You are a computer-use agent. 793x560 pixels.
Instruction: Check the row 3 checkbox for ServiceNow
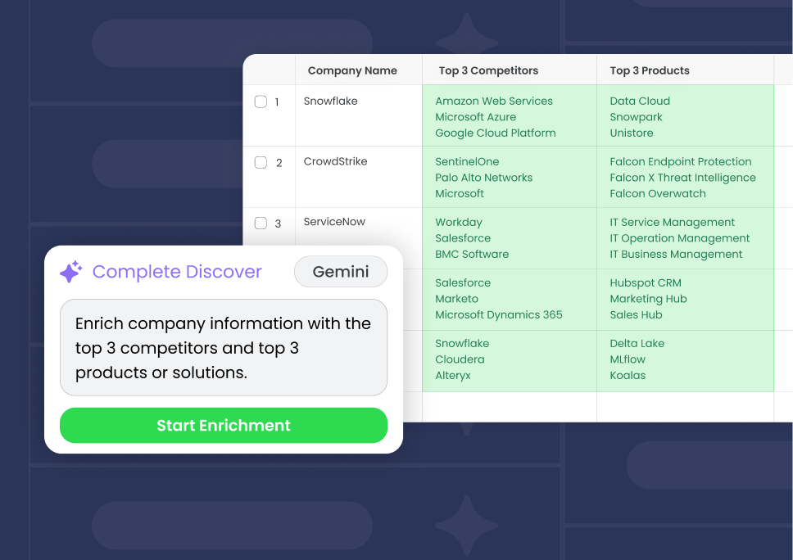point(261,222)
